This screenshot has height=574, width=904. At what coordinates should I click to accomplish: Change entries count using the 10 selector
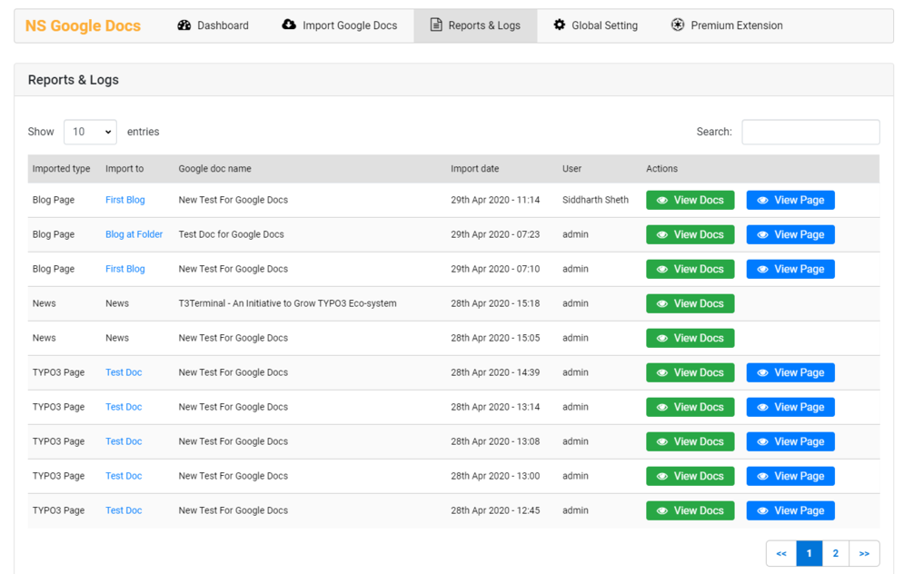[x=90, y=132]
